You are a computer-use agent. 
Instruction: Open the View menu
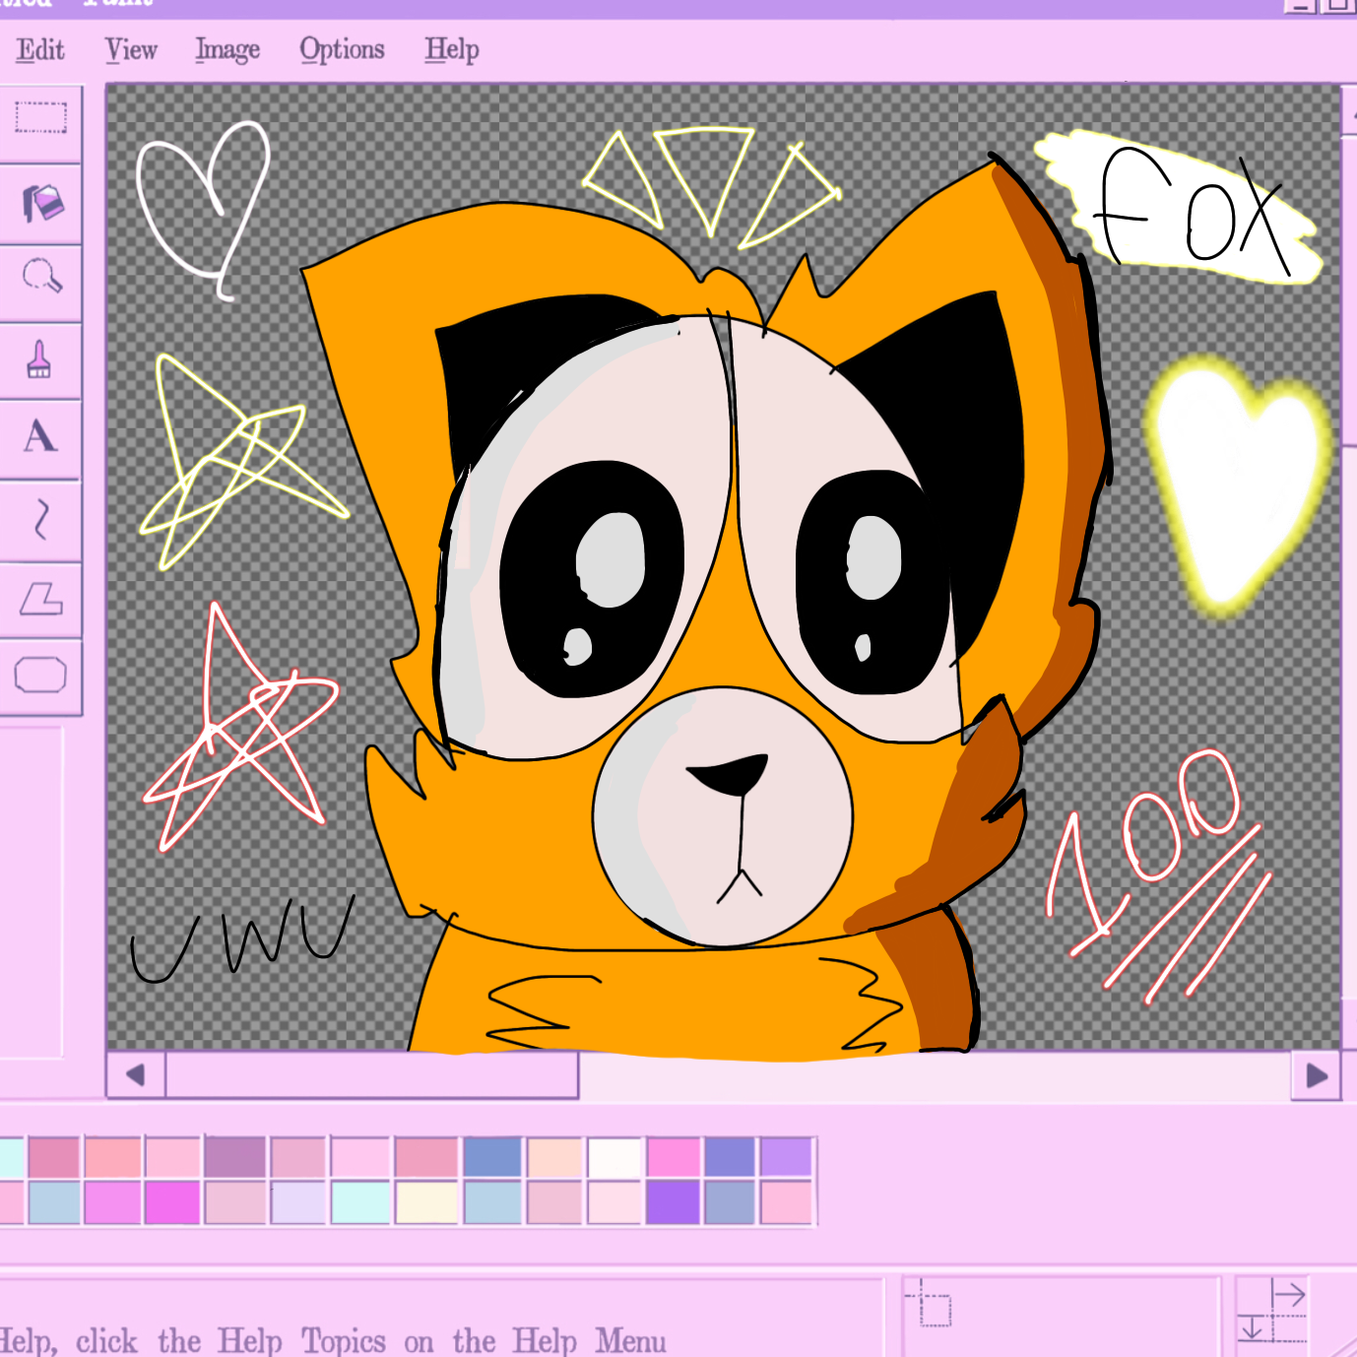[131, 49]
